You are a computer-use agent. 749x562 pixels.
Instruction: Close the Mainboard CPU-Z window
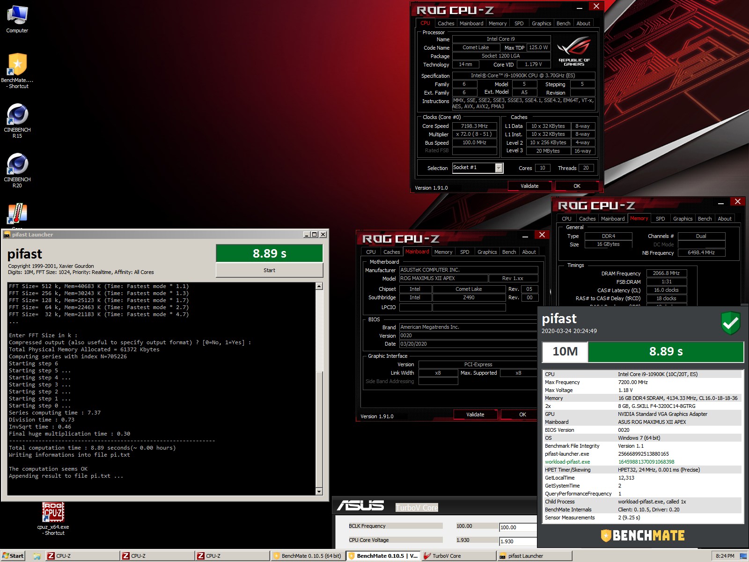pyautogui.click(x=542, y=235)
